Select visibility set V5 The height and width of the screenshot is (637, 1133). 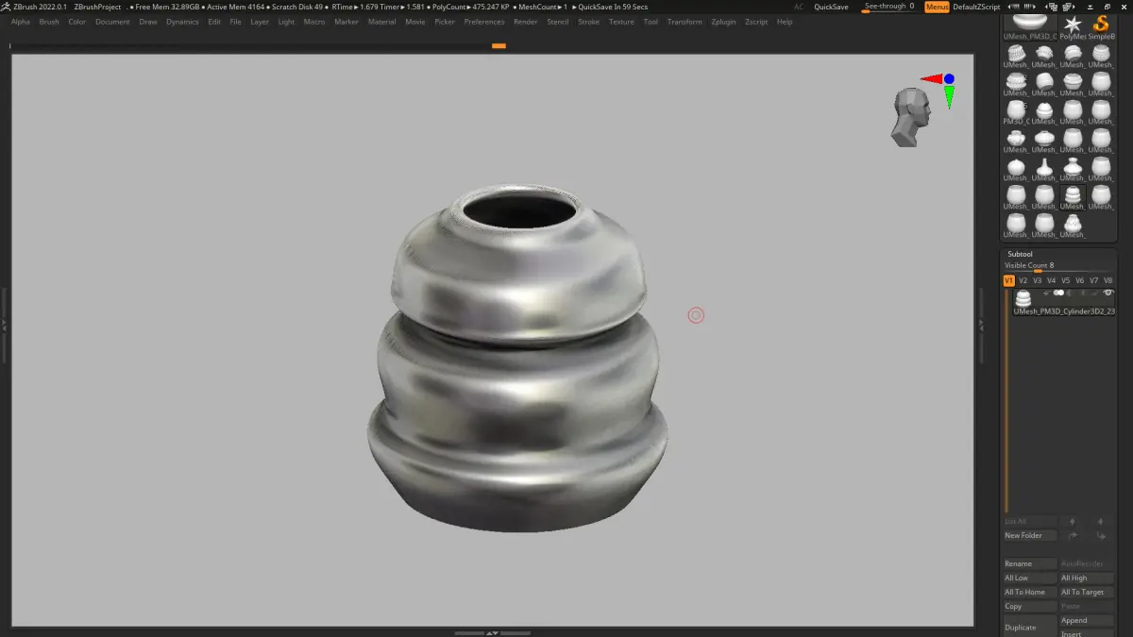point(1065,280)
